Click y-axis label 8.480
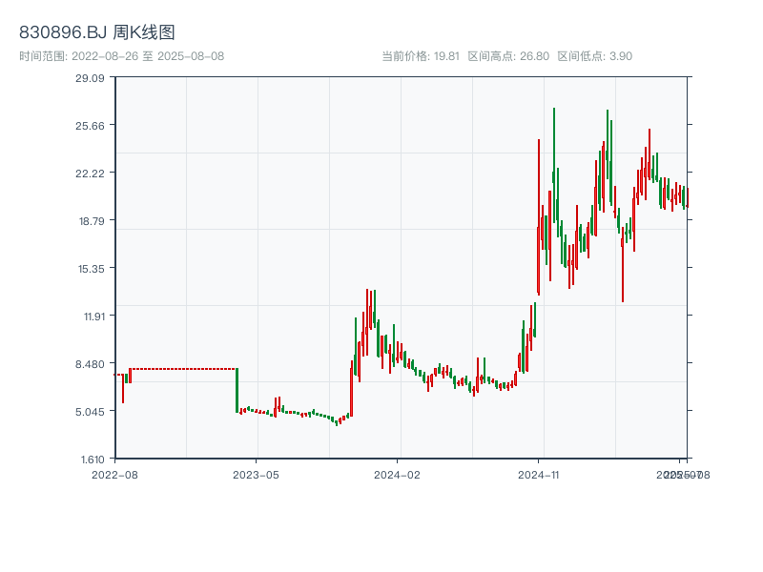 tap(90, 364)
